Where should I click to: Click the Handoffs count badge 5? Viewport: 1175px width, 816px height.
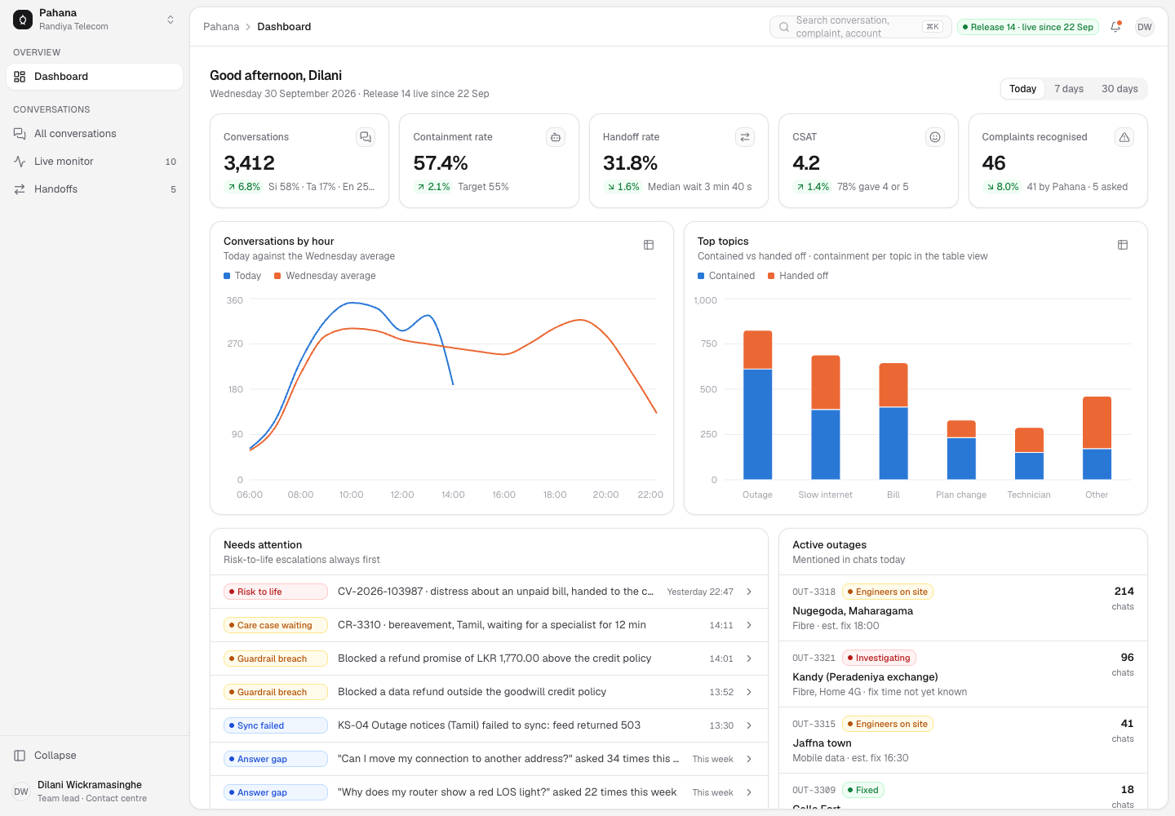click(173, 189)
